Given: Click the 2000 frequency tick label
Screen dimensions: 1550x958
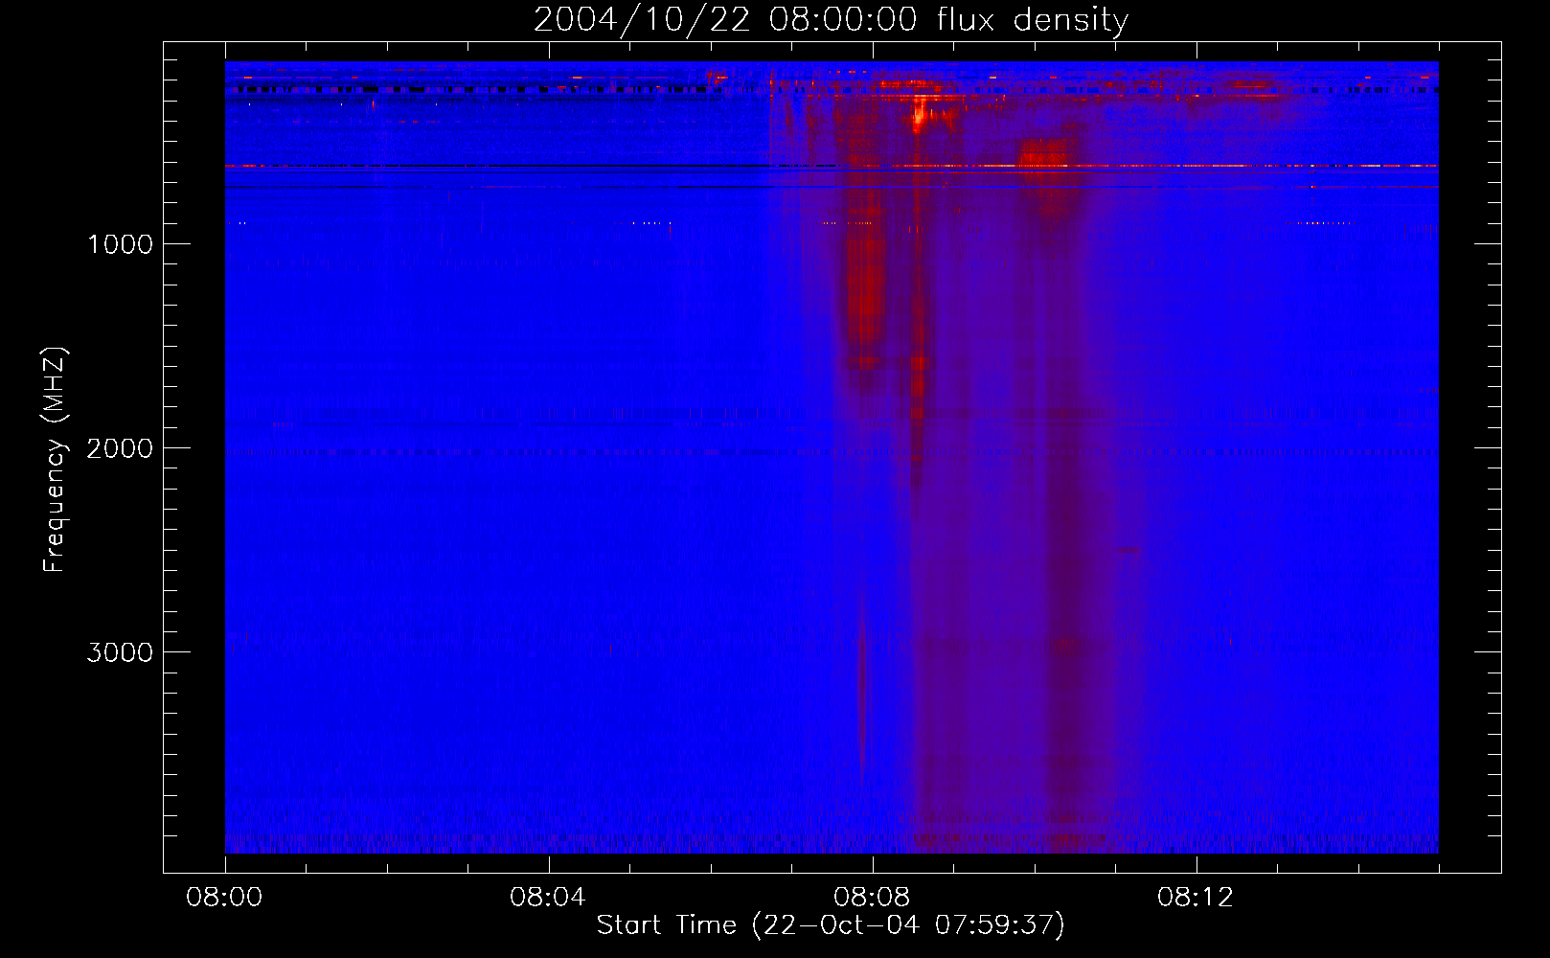Looking at the screenshot, I should pos(120,448).
